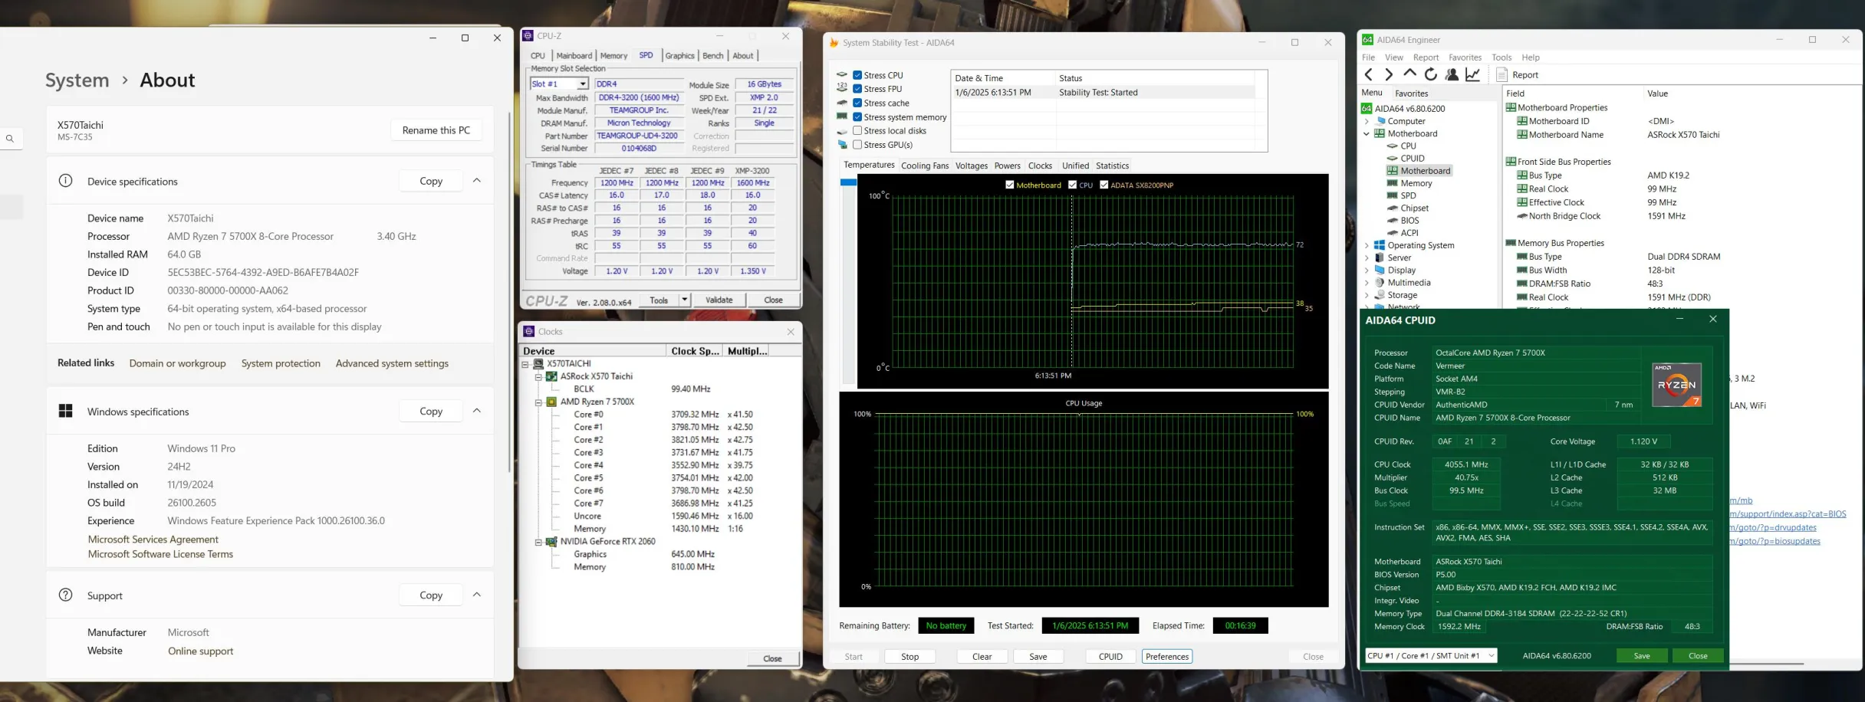Click Validate button in CPU-Z
The image size is (1865, 702).
coord(719,300)
